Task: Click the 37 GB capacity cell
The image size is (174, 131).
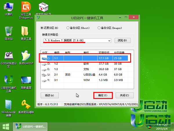Action: (118, 69)
